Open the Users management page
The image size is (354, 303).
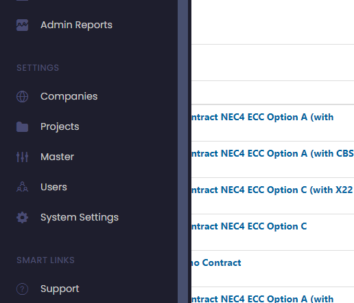pos(54,187)
